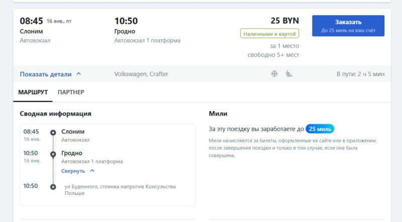The width and height of the screenshot is (402, 222).
Task: Select the Гродно stop marker on route timeline
Action: click(x=53, y=155)
